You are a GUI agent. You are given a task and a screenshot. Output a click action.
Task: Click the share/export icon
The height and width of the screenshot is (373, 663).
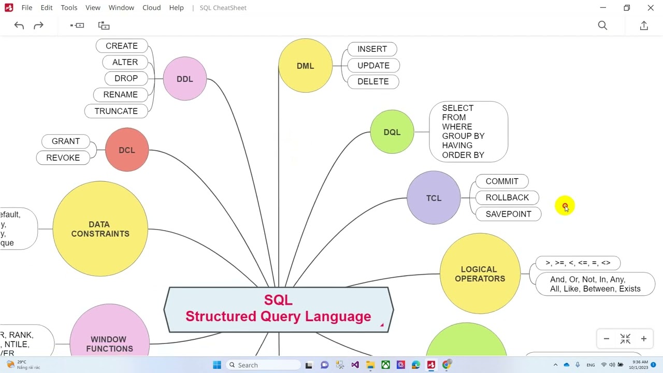click(644, 25)
